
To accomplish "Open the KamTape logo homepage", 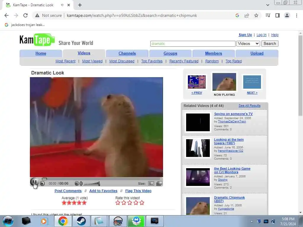I will click(37, 40).
